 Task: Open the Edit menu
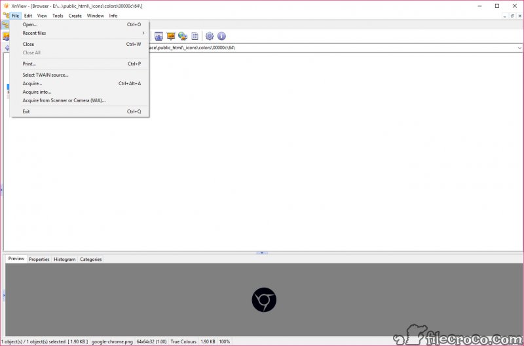(x=28, y=16)
